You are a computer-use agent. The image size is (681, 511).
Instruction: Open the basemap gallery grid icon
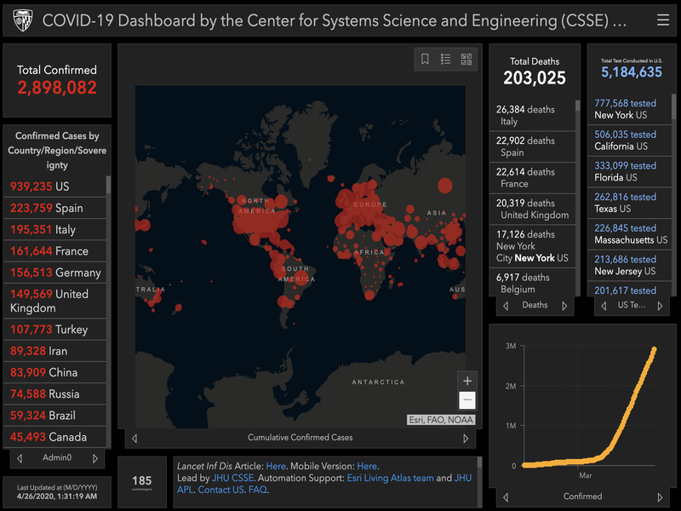click(466, 59)
